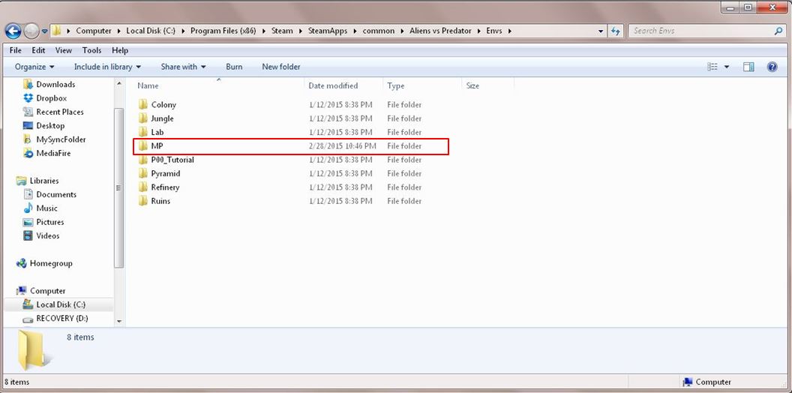
Task: Go back with the Back arrow button
Action: point(13,31)
